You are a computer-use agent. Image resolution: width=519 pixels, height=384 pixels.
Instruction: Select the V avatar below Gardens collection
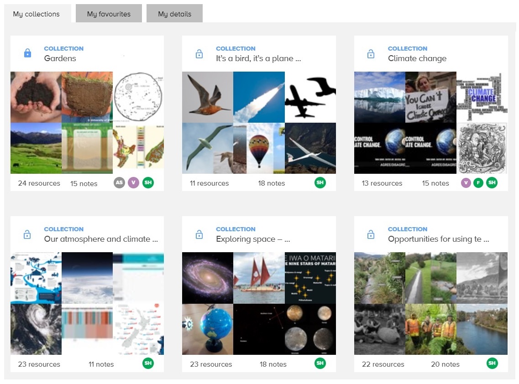coord(133,182)
